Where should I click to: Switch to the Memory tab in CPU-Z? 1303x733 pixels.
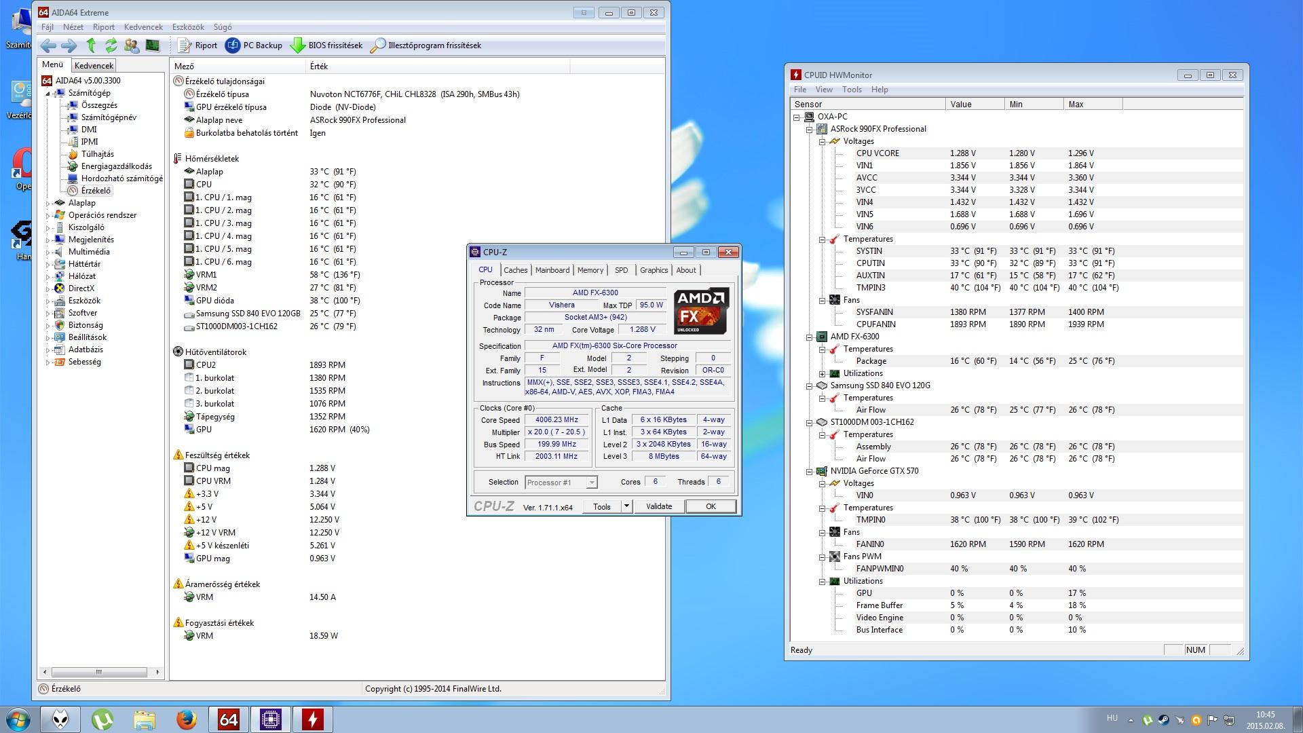tap(590, 270)
